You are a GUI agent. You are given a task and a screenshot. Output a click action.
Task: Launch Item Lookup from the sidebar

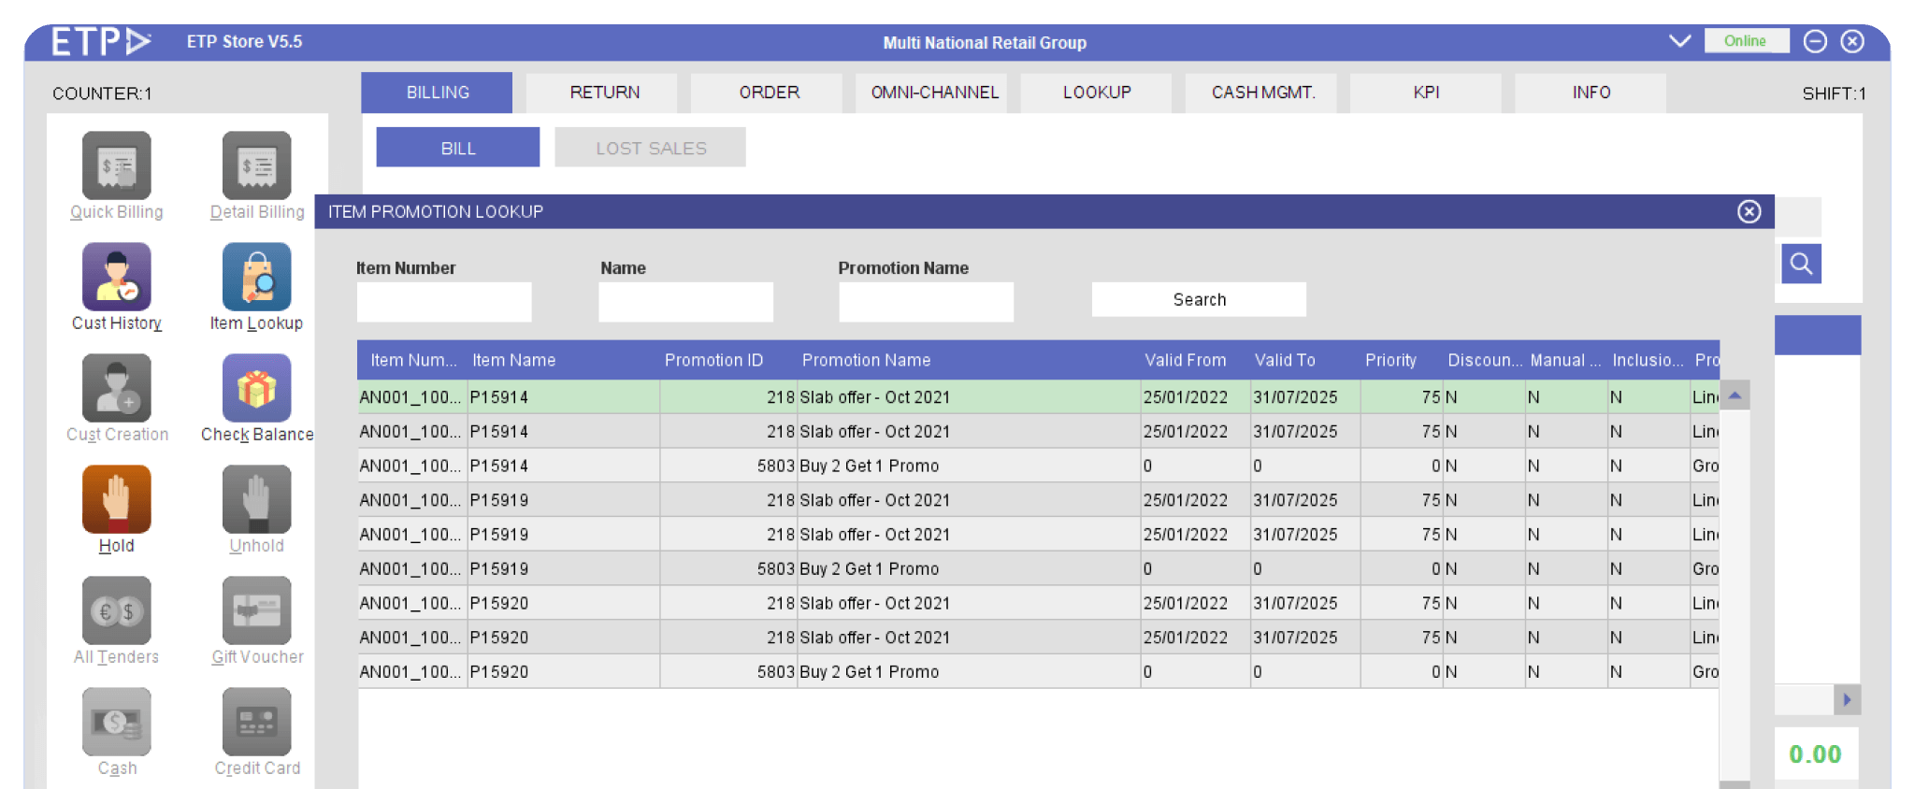pyautogui.click(x=256, y=278)
